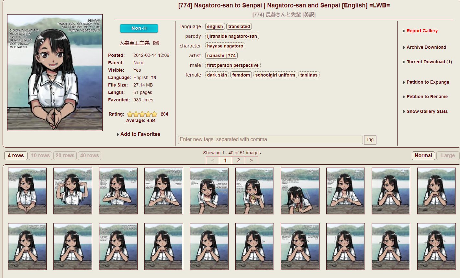Open the third thumbnail in the top row
Screen dimensions: 460x278
coord(118,191)
